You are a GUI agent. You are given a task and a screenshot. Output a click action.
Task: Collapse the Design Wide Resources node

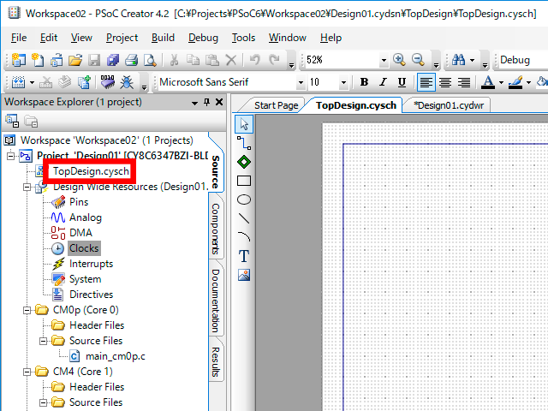pyautogui.click(x=27, y=187)
